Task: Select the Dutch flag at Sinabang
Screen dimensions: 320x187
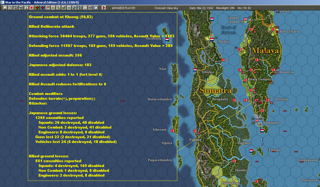Action: click(167, 39)
